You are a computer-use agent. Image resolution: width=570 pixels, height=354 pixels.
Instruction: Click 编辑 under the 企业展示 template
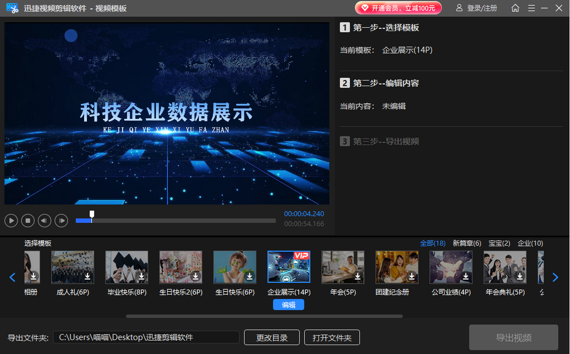288,305
